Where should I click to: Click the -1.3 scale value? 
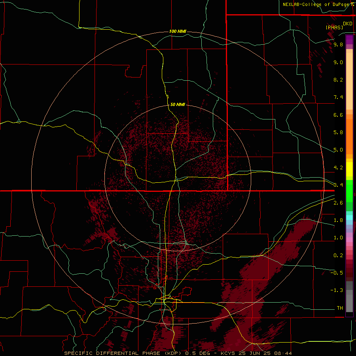point(337,290)
